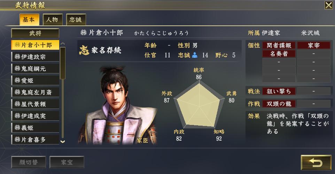The width and height of the screenshot is (335, 174).
Task: Click clan crest beside 鬼庭綱元
Action: (17, 69)
